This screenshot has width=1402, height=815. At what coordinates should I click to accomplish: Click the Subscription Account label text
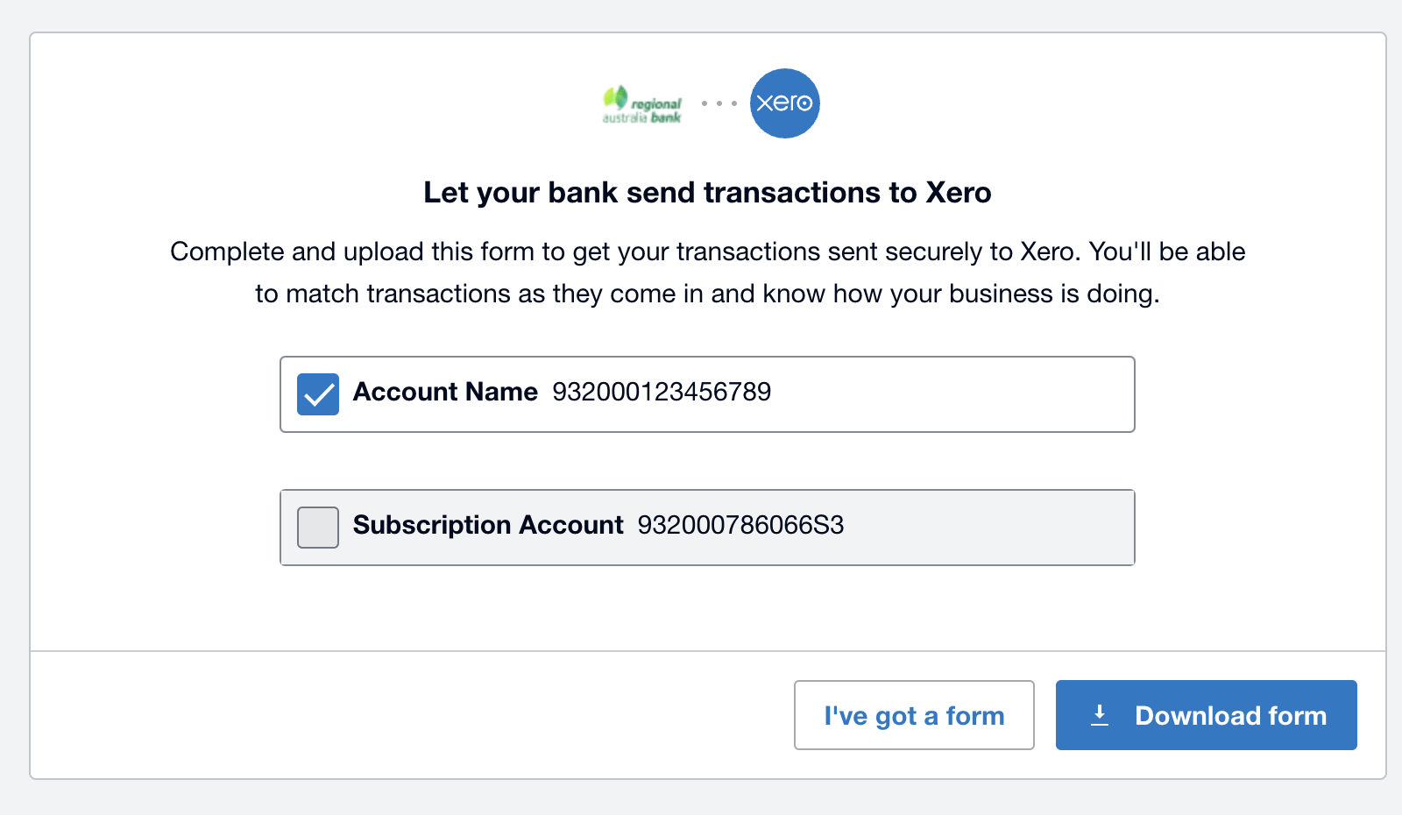[486, 526]
